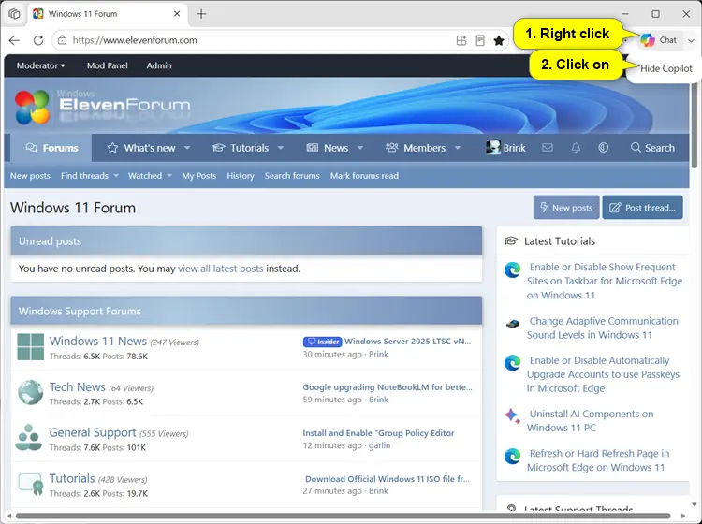Open the tab actions menu icon
This screenshot has height=524, width=702.
(x=14, y=14)
